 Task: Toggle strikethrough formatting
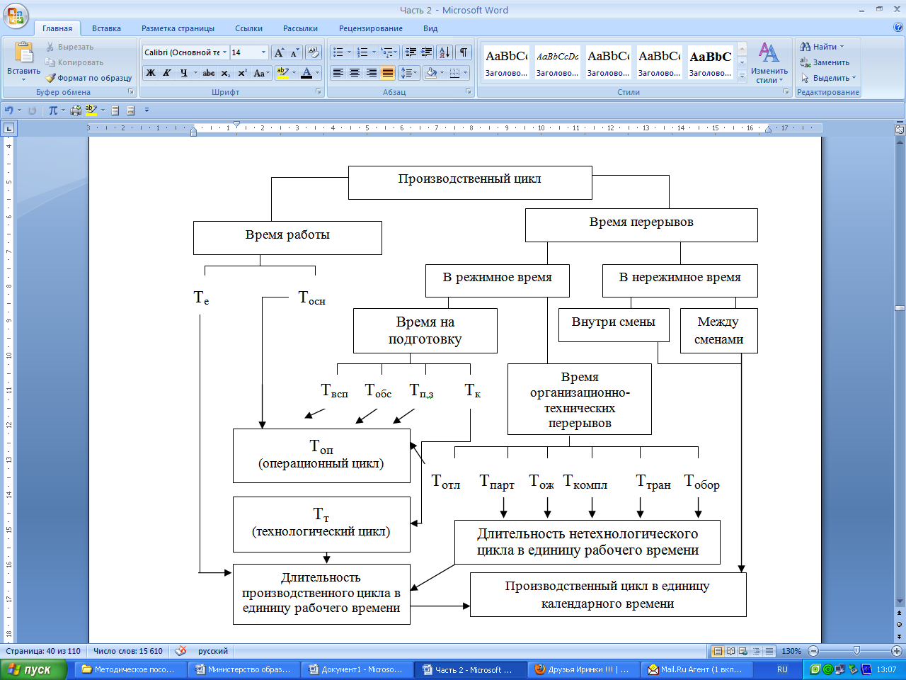209,73
